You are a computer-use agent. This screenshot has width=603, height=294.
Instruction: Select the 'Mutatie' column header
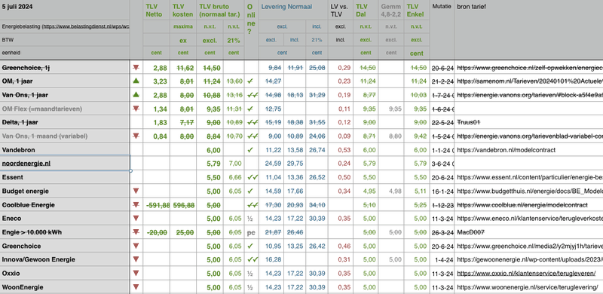pyautogui.click(x=442, y=7)
